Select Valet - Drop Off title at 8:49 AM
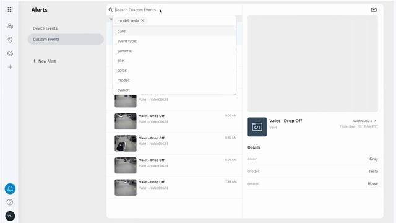 [152, 138]
